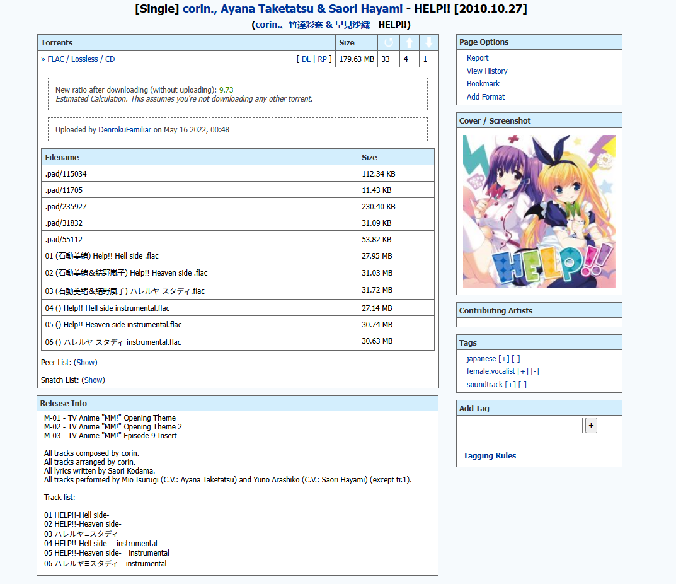Open the japanese tag
The height and width of the screenshot is (584, 676).
tap(481, 359)
